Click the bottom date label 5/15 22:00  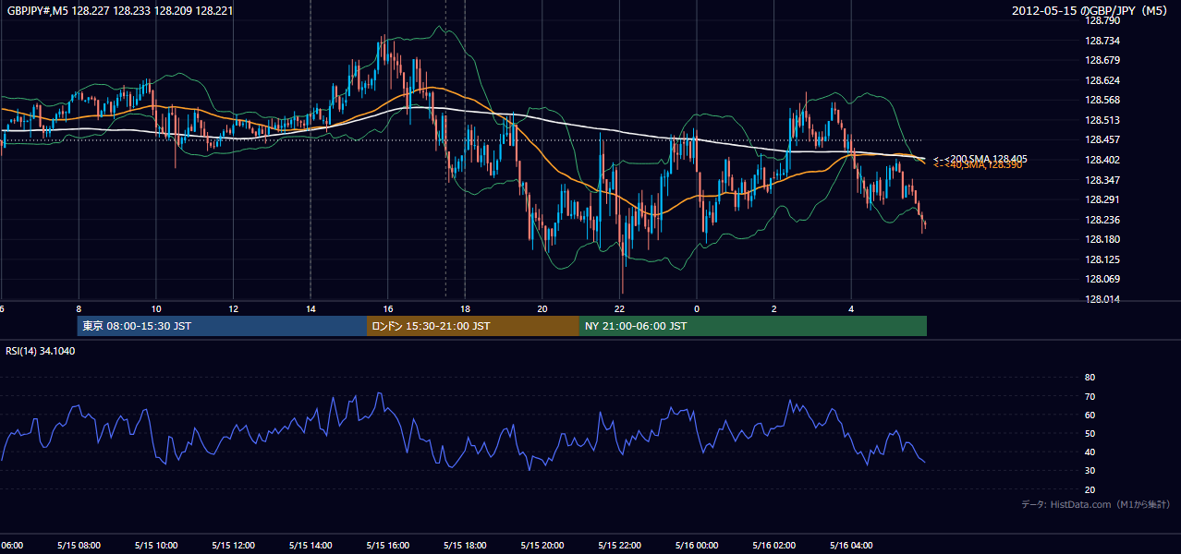point(619,546)
